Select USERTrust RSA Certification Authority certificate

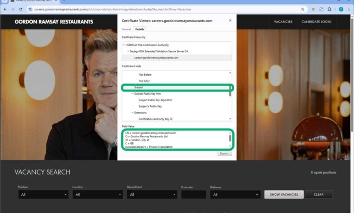pos(147,45)
